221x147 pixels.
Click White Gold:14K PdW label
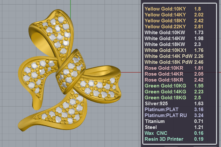[169, 56]
